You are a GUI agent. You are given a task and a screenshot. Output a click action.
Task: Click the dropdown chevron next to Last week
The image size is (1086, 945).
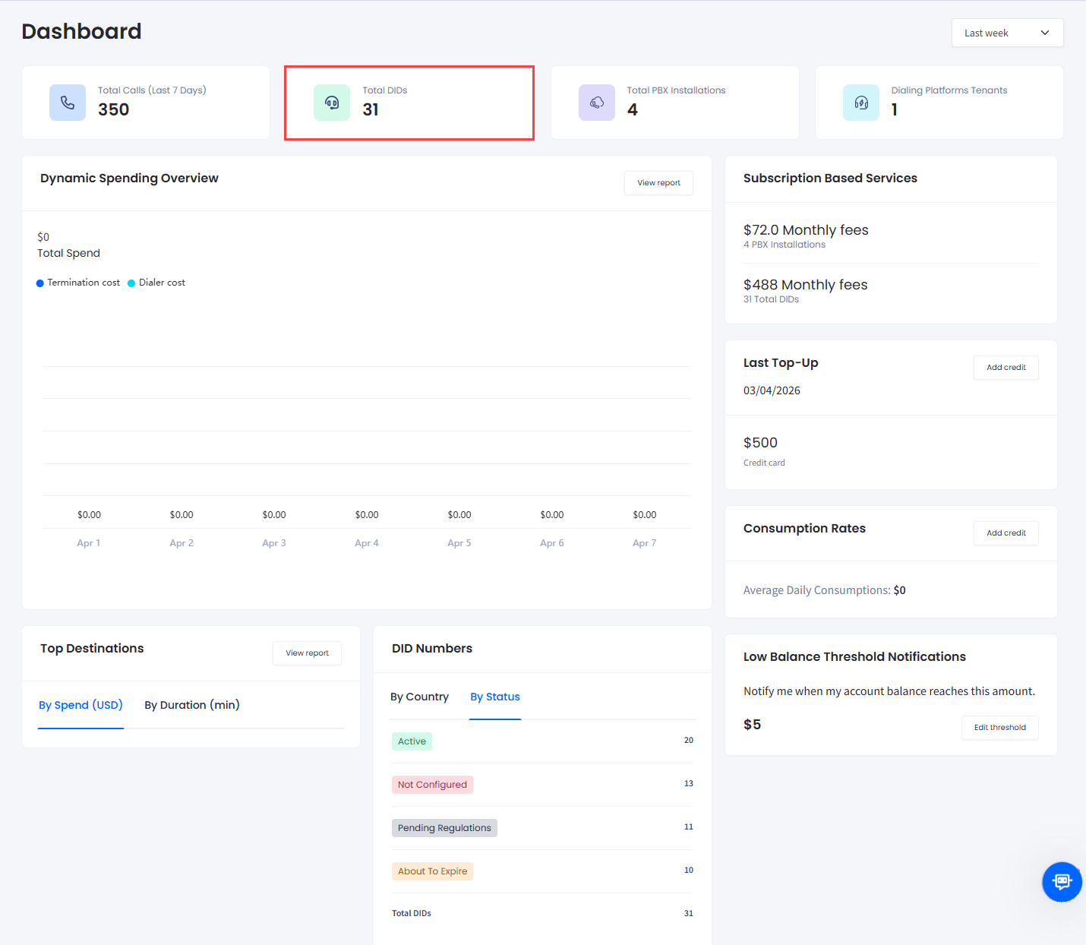[1045, 33]
